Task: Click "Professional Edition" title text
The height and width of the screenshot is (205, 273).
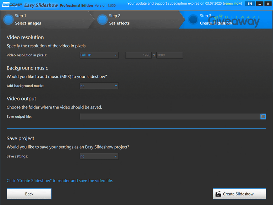Action: [77, 6]
